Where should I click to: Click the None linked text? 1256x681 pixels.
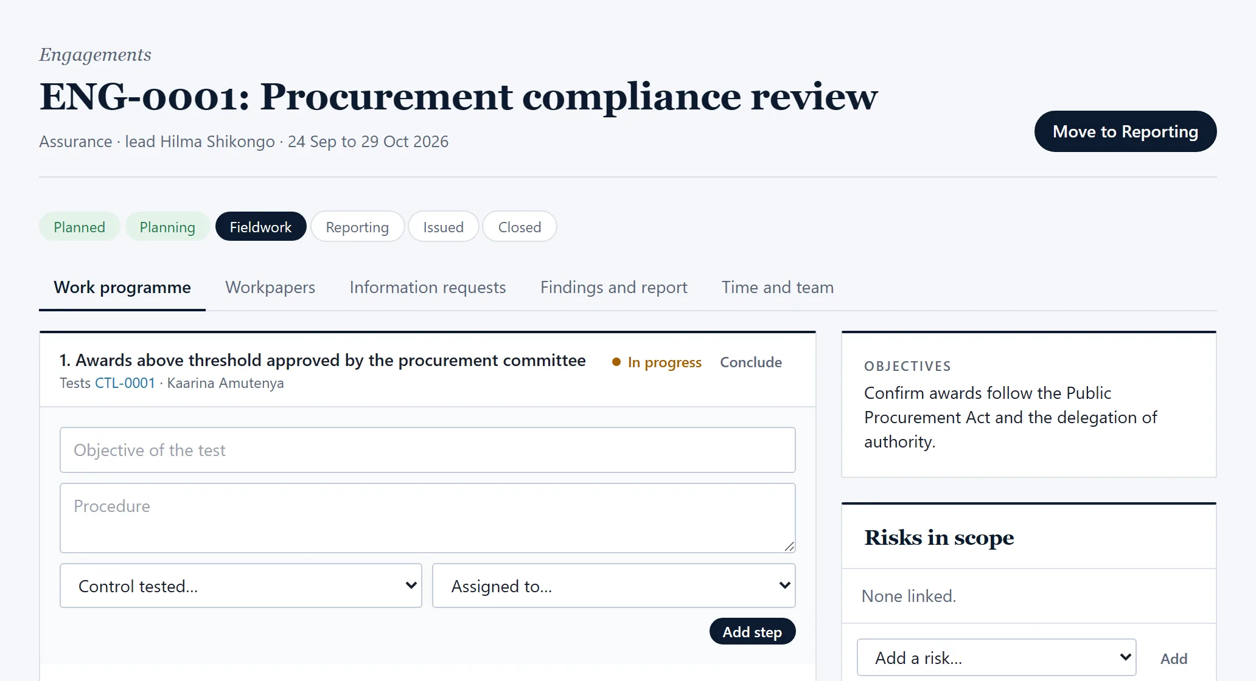coord(909,596)
